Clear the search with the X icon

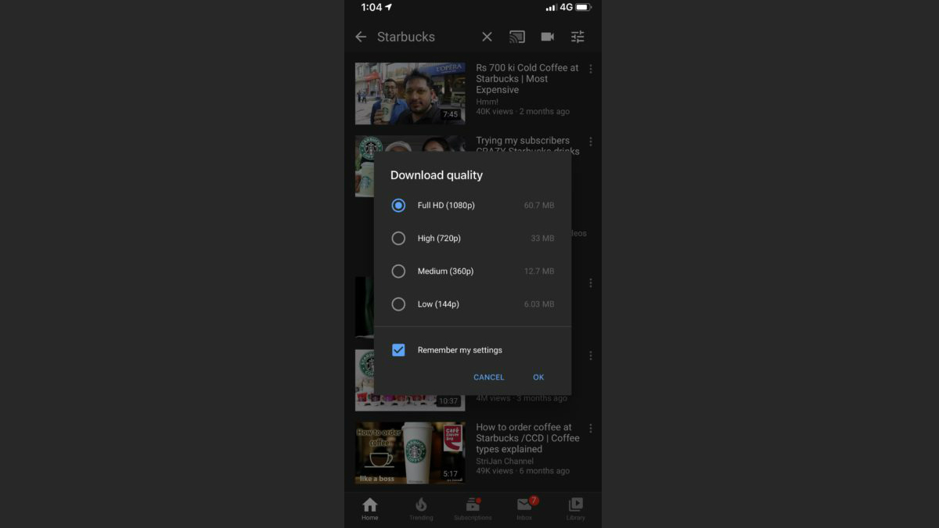click(x=486, y=36)
